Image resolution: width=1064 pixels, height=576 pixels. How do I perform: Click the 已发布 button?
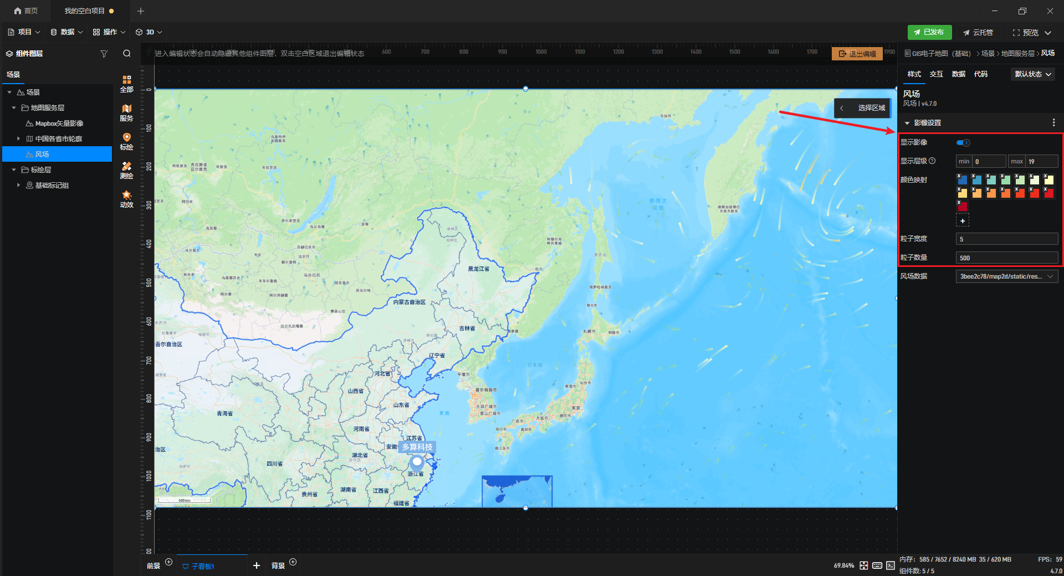point(929,32)
